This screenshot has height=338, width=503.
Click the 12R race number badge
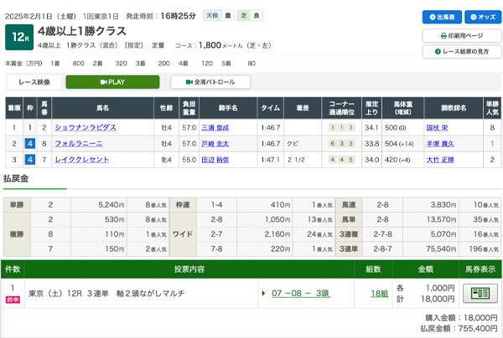coord(17,35)
